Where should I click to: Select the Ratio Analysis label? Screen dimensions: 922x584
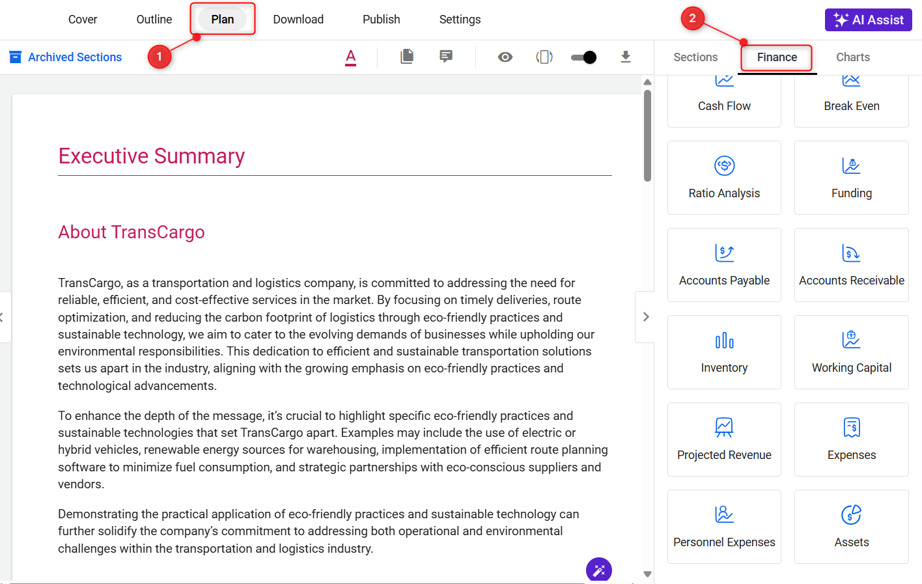click(724, 193)
